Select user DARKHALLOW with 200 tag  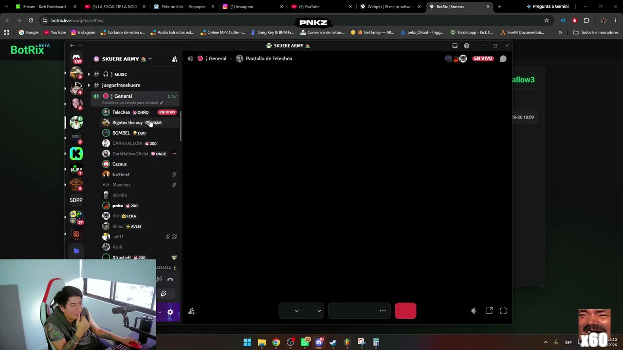(x=139, y=143)
